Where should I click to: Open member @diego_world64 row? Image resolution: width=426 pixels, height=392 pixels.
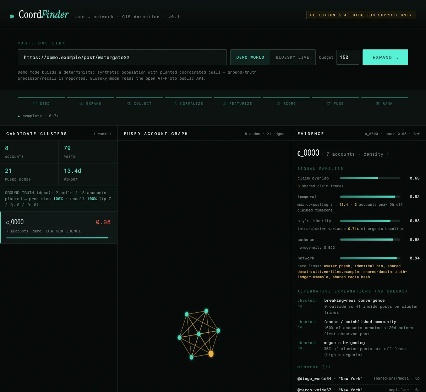(359, 378)
